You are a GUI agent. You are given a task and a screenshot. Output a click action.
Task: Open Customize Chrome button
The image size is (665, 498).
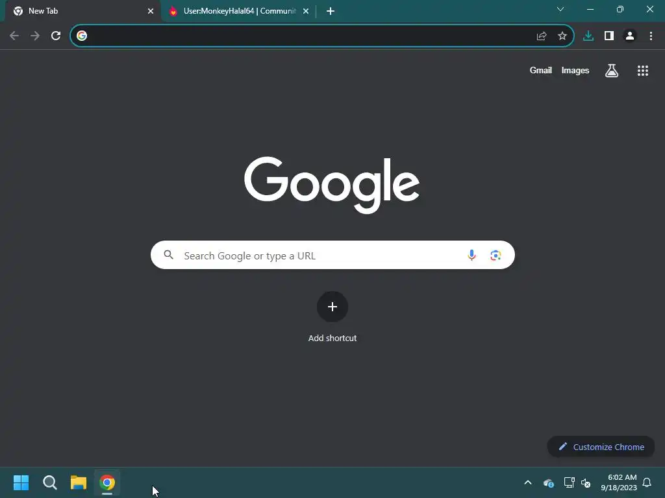pos(601,447)
